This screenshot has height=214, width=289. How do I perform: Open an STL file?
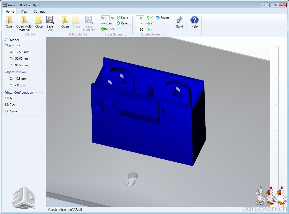(10, 22)
